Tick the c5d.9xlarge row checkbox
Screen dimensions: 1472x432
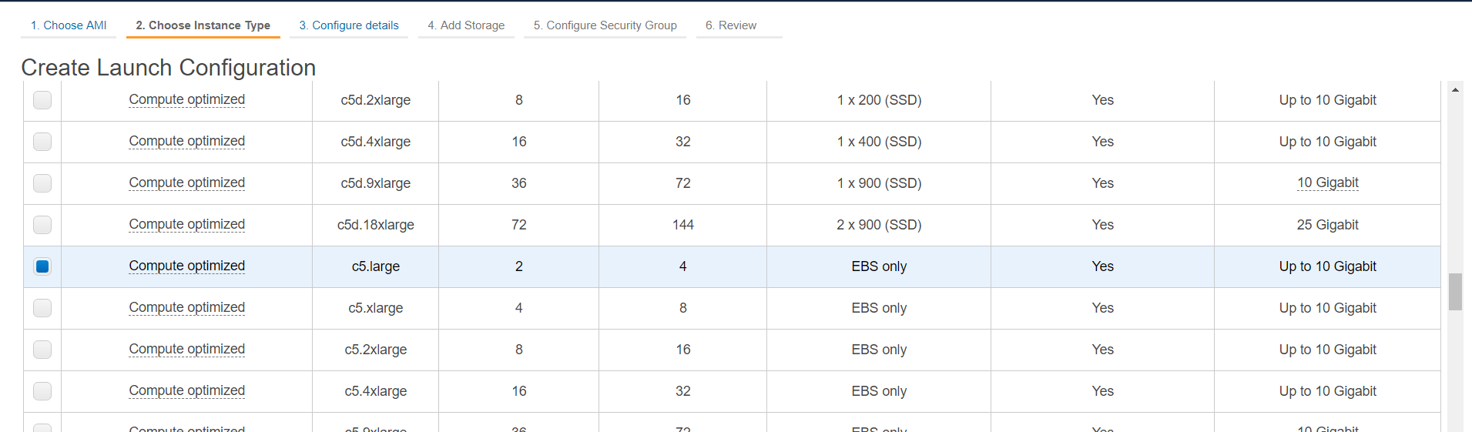[x=42, y=183]
